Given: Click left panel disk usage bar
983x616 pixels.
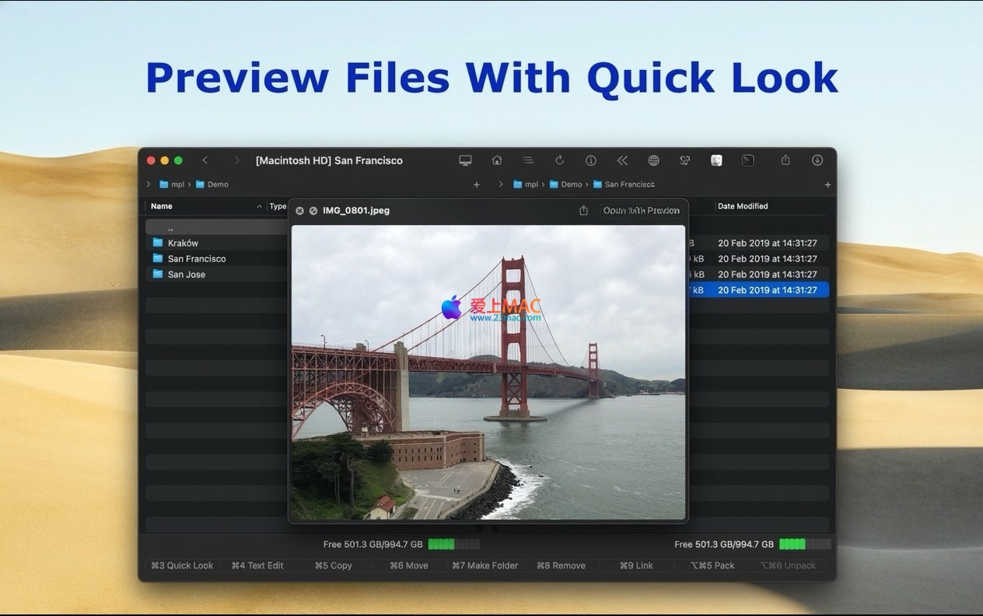Looking at the screenshot, I should click(x=453, y=544).
